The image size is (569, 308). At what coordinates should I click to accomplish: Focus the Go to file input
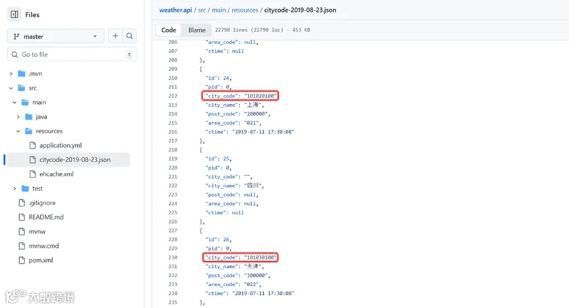click(x=72, y=55)
